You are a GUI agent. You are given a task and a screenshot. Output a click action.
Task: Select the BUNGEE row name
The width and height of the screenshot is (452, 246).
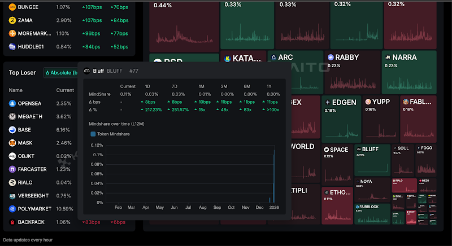28,7
